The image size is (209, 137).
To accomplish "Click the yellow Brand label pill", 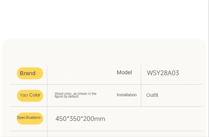I will point(30,73).
